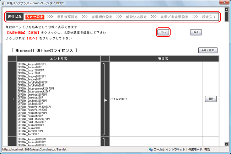Click the 項目名 column header
The height and width of the screenshot is (154, 231).
point(164,58)
